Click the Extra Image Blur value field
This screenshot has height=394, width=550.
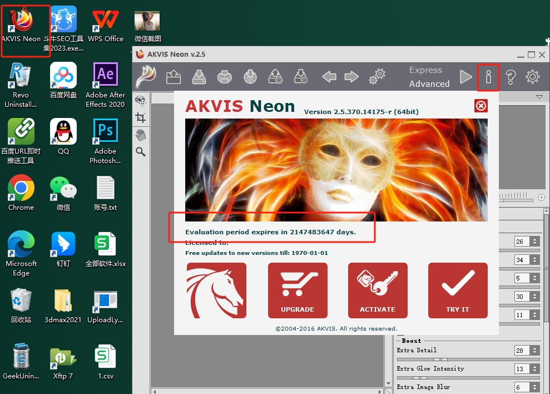pos(523,387)
